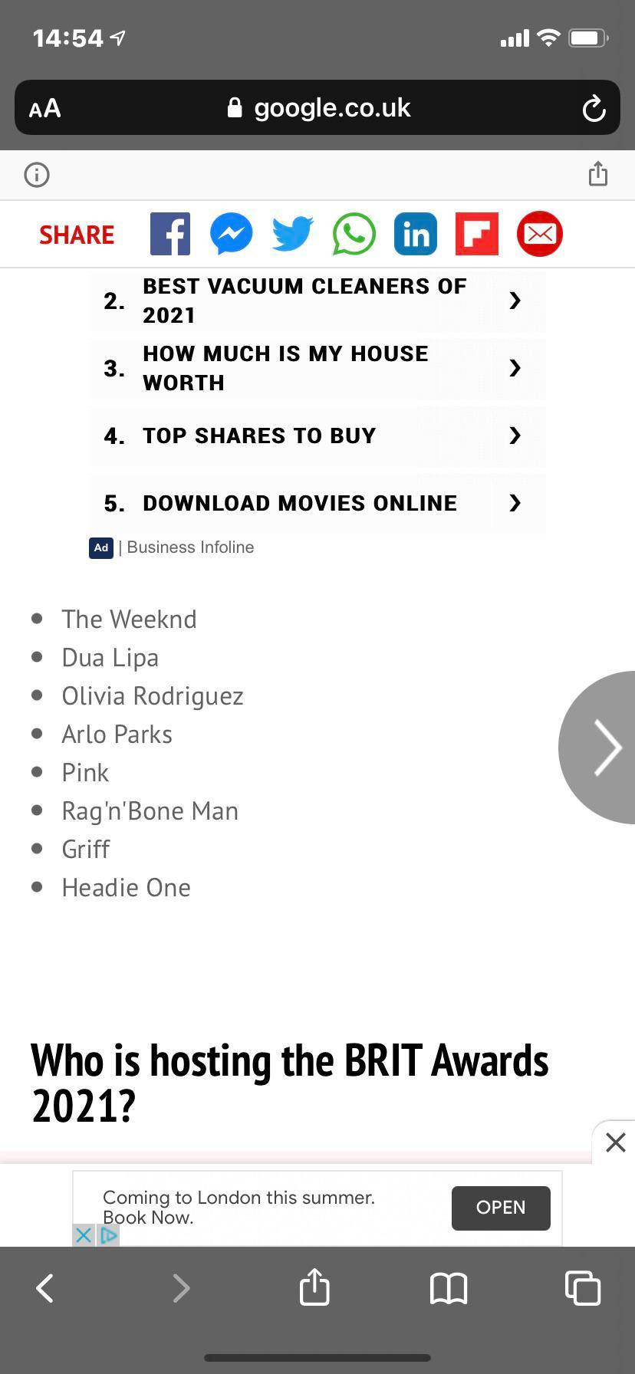This screenshot has height=1374, width=635.
Task: Close the bottom banner ad
Action: 615,1142
